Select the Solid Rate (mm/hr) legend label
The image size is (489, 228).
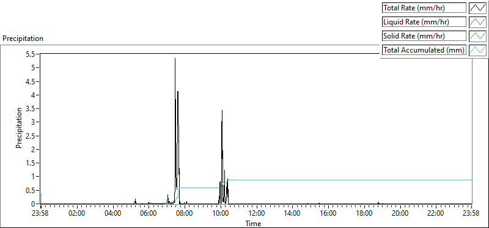point(424,36)
